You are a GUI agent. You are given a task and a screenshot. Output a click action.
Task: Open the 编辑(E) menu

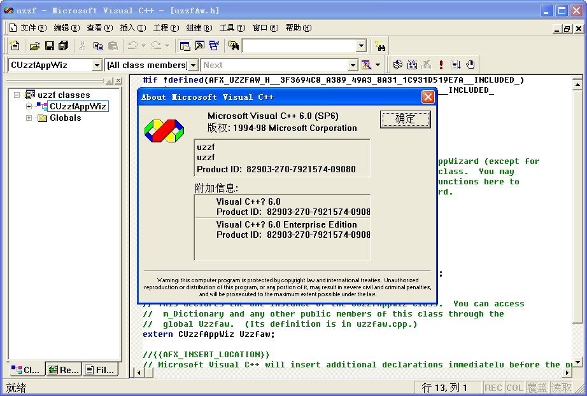tap(67, 28)
